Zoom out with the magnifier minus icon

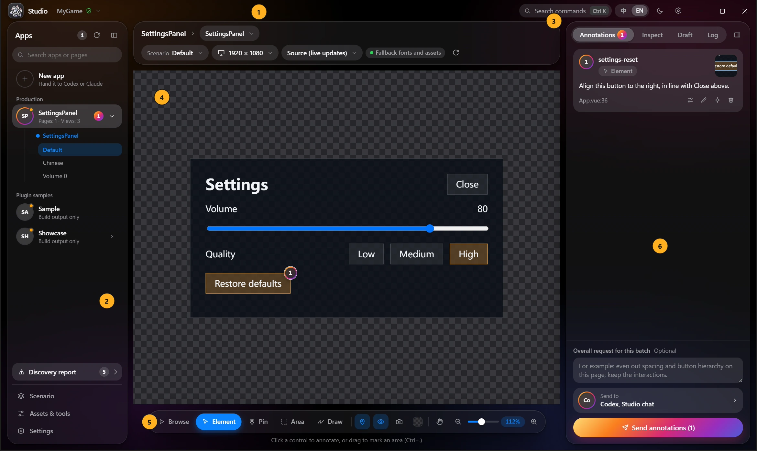pyautogui.click(x=458, y=422)
